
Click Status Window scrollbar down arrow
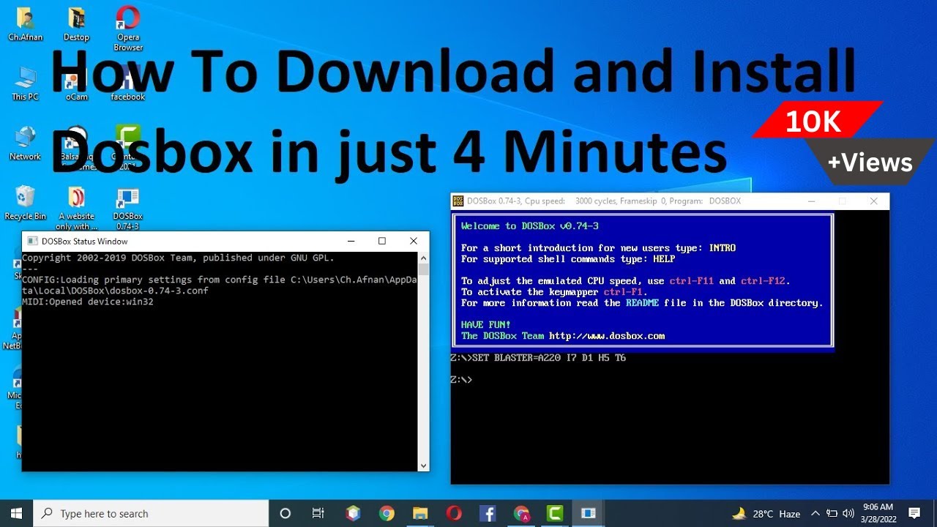click(423, 465)
